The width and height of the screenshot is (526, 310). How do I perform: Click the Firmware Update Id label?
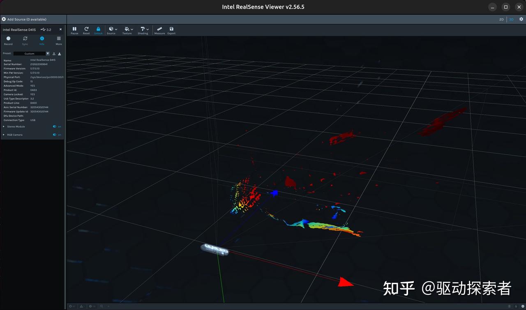16,112
